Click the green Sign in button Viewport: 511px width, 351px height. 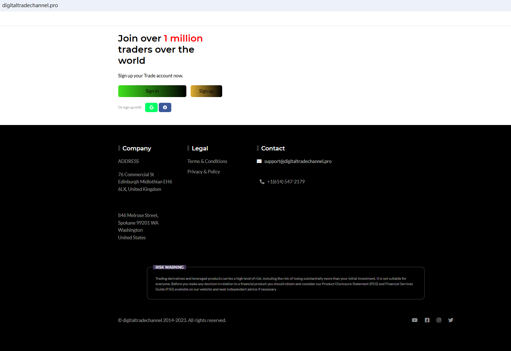point(152,91)
